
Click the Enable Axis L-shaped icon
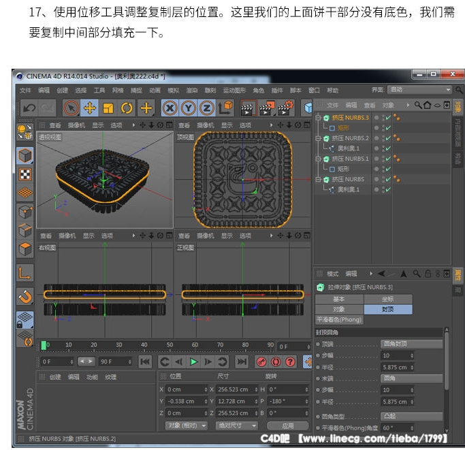point(25,272)
